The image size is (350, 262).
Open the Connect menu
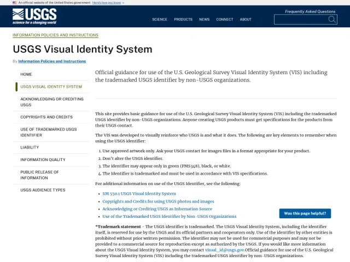225,20
